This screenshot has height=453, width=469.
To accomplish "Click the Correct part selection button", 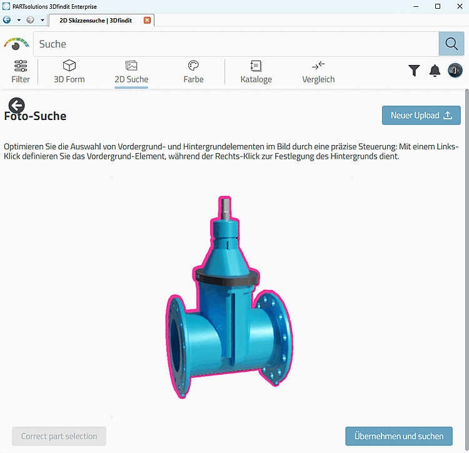I will (59, 436).
